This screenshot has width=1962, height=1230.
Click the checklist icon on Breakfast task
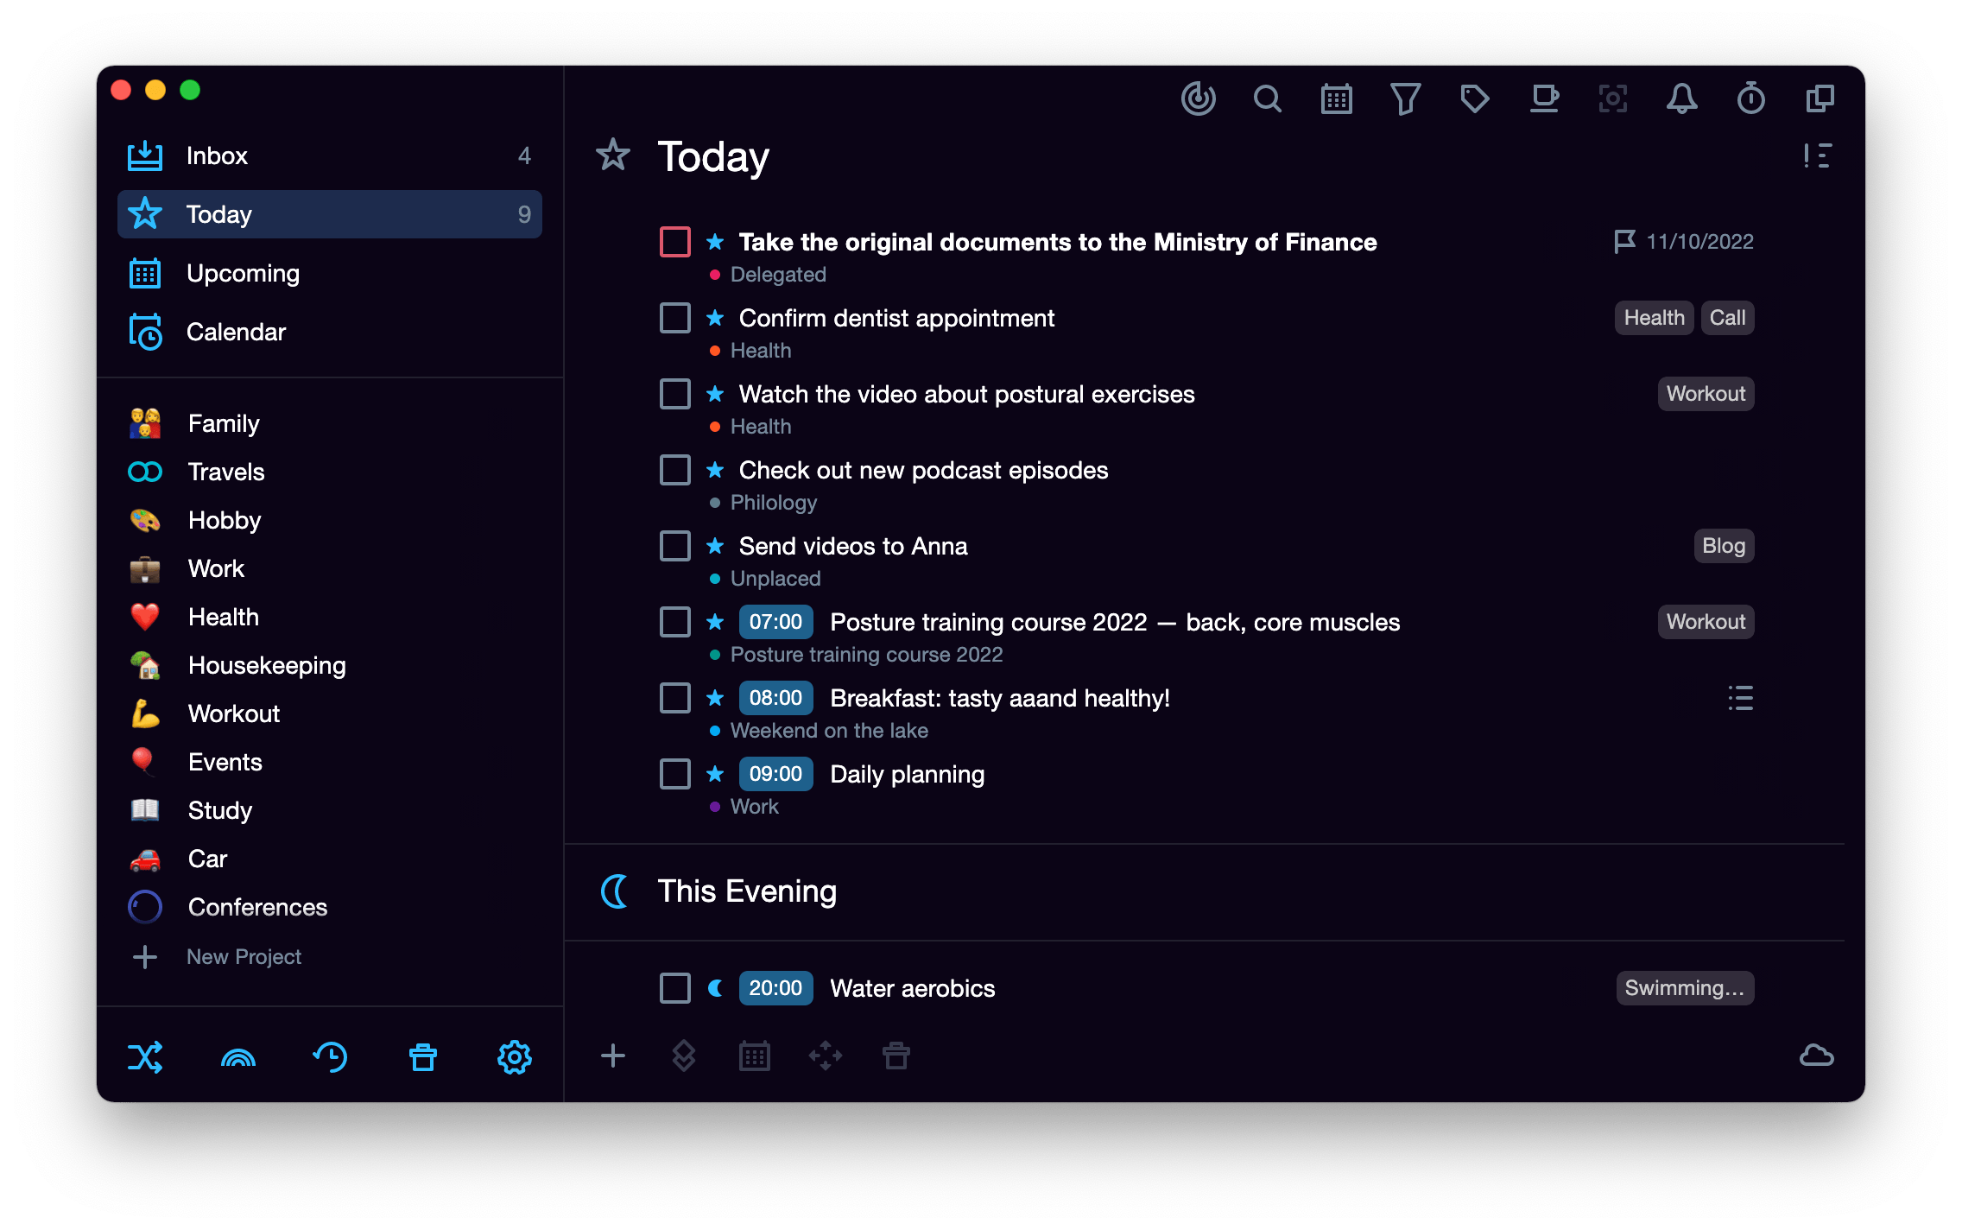pos(1740,698)
